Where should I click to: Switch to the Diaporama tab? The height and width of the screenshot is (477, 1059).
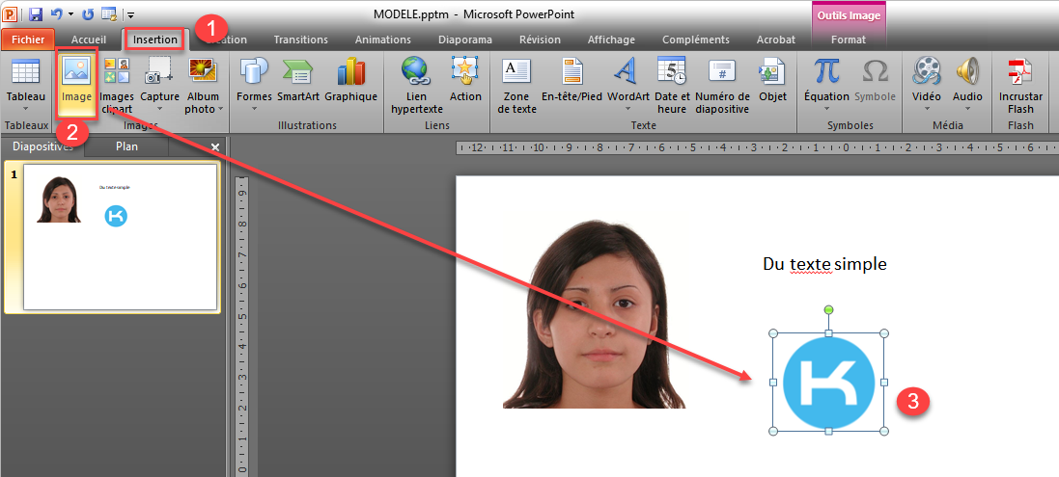(464, 40)
